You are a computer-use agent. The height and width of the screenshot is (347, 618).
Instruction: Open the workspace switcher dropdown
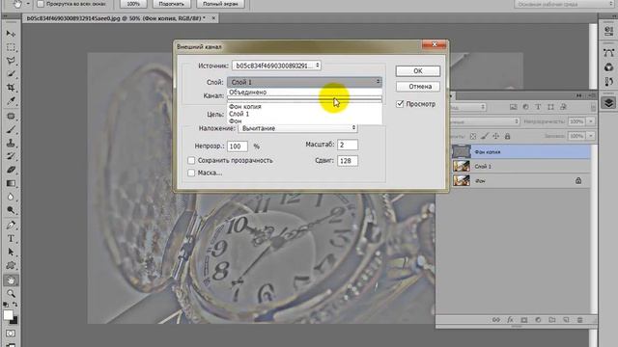click(x=565, y=4)
